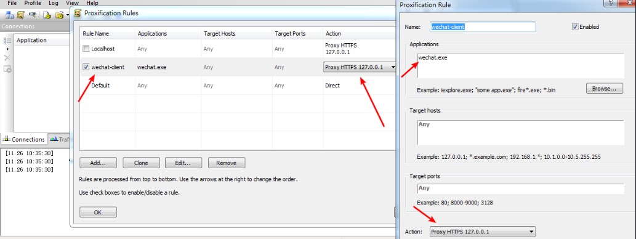Viewport: 636px width, 239px height.
Task: Click the help question mark in Proxification Rule title bar
Action: pos(610,3)
